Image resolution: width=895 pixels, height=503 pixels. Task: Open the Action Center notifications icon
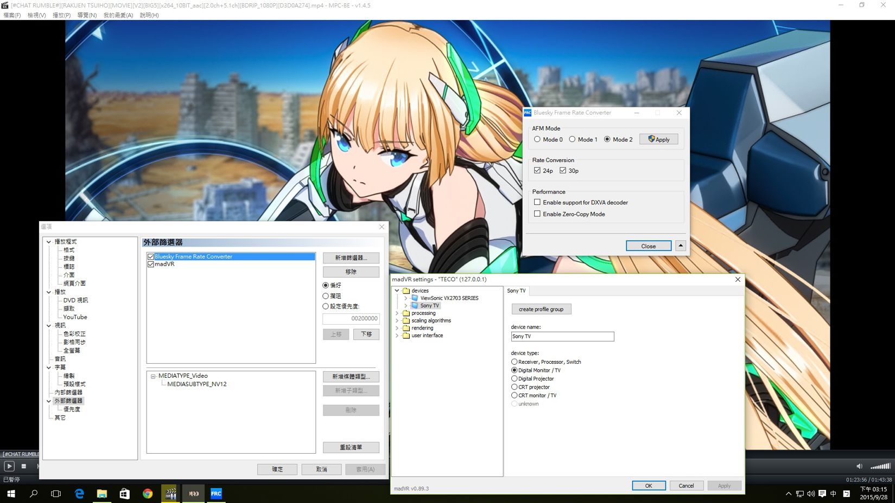pos(822,494)
